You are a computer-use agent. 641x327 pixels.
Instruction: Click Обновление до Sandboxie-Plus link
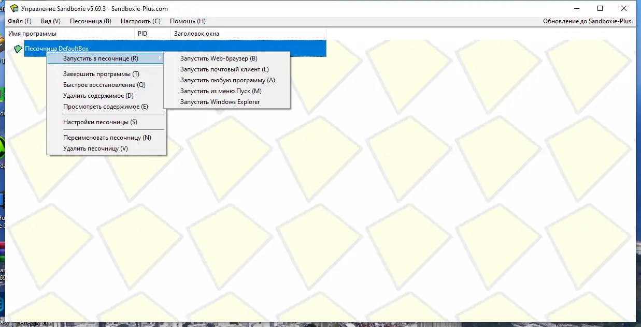point(587,21)
